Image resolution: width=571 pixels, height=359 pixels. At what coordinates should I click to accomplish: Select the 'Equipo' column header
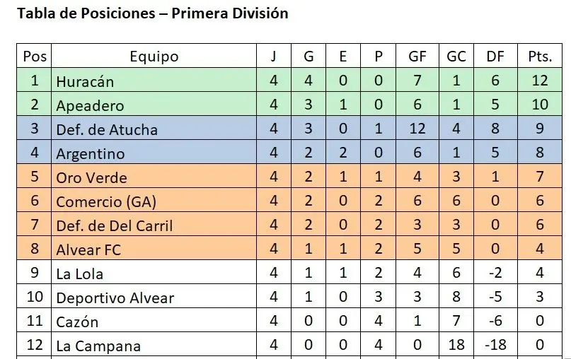click(154, 57)
